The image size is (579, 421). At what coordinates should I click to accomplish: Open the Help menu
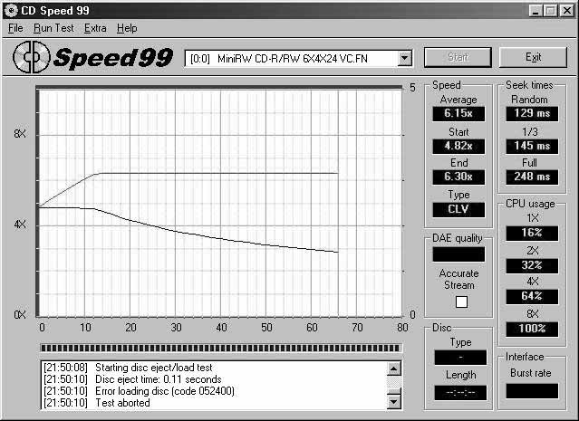tap(127, 28)
